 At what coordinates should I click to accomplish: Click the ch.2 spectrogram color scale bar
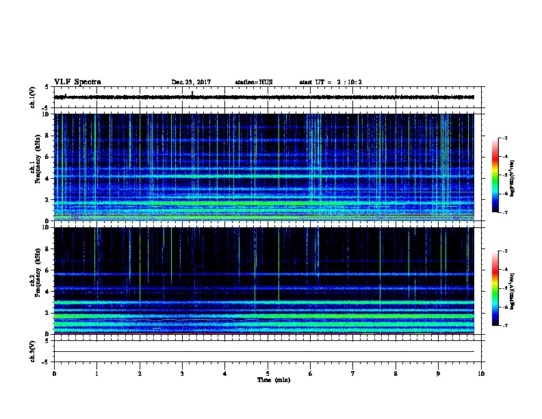(x=495, y=288)
